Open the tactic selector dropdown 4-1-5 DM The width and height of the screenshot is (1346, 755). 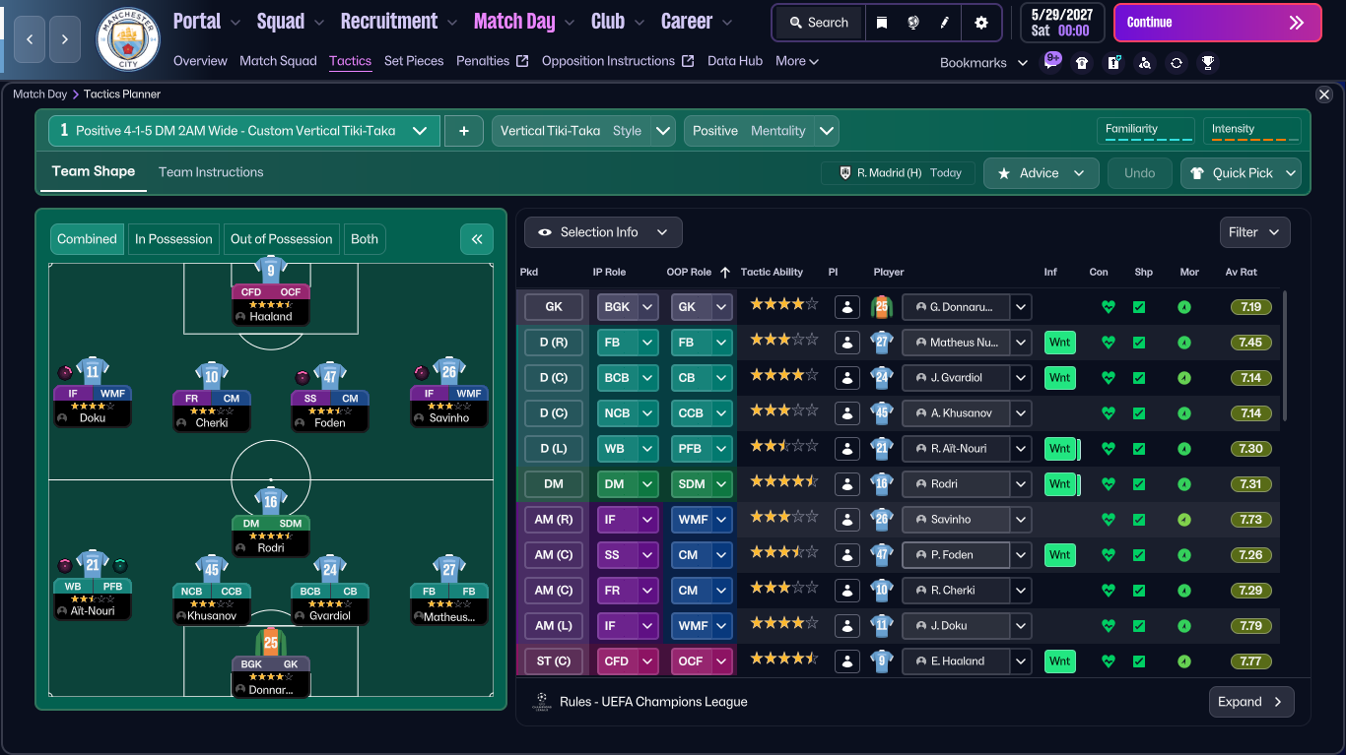tap(244, 131)
